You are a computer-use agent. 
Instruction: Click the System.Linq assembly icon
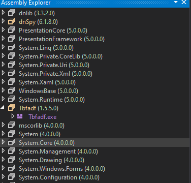tap(11, 48)
